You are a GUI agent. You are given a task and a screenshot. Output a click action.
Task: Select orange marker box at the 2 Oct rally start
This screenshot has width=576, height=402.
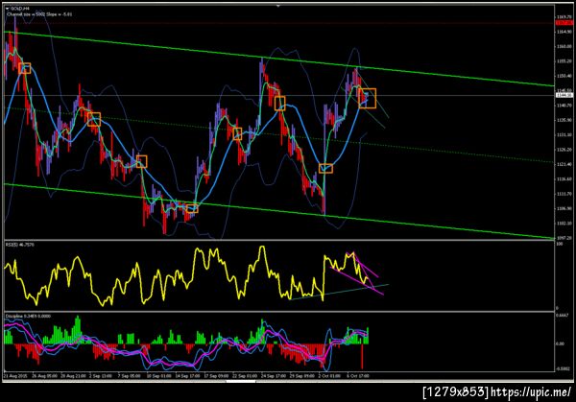tap(325, 168)
